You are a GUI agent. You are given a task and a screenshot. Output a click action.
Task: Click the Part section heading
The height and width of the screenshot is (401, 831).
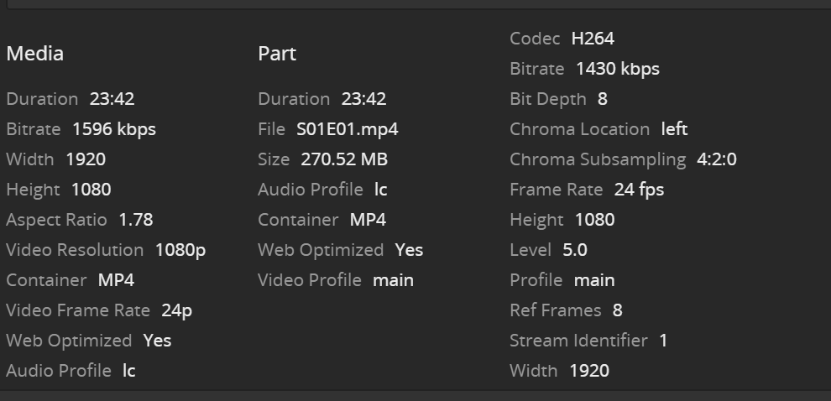coord(277,54)
